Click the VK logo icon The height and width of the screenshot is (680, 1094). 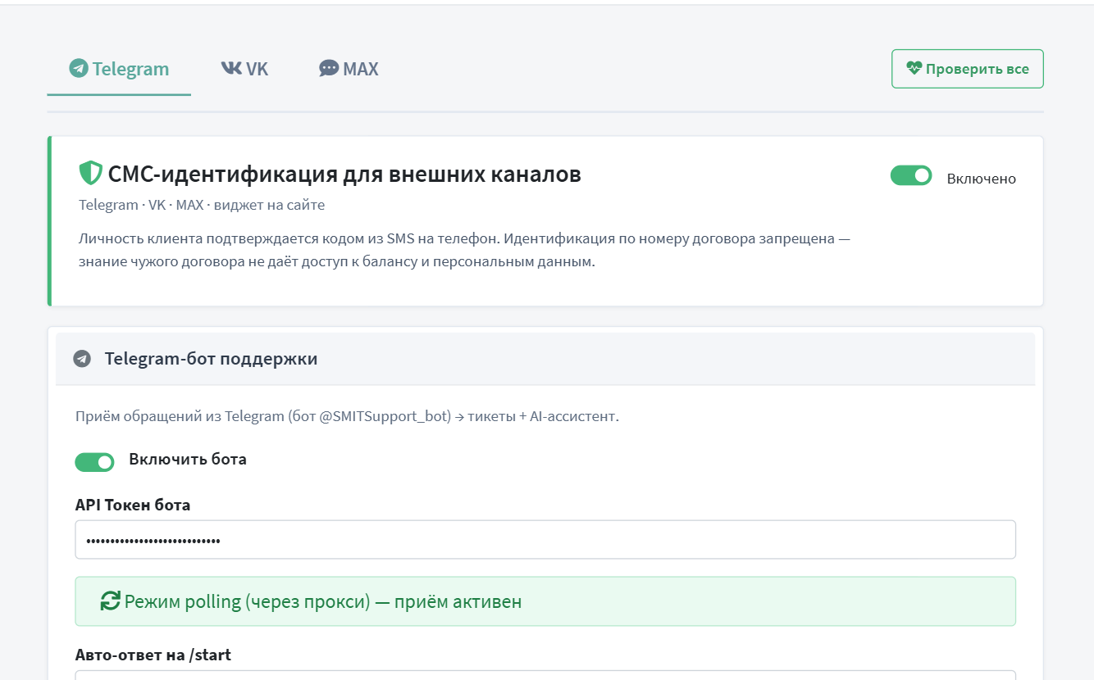231,69
